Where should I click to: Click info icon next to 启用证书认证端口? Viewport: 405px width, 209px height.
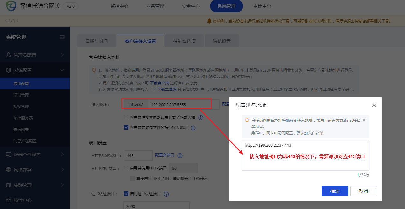pos(166,194)
